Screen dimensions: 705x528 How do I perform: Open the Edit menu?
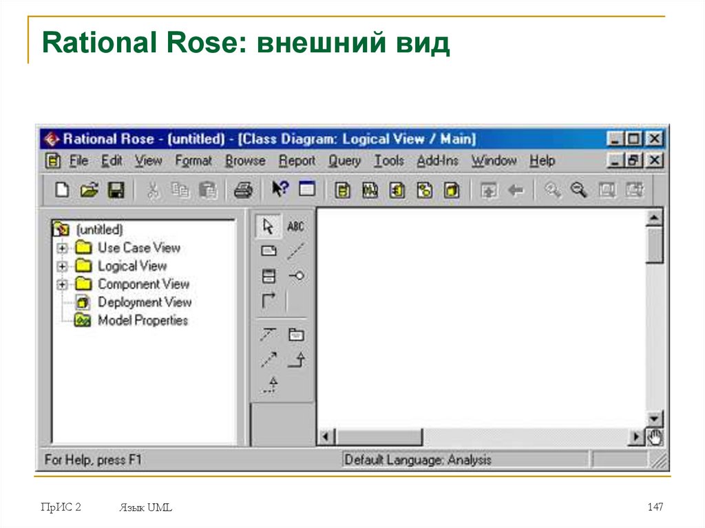point(112,160)
